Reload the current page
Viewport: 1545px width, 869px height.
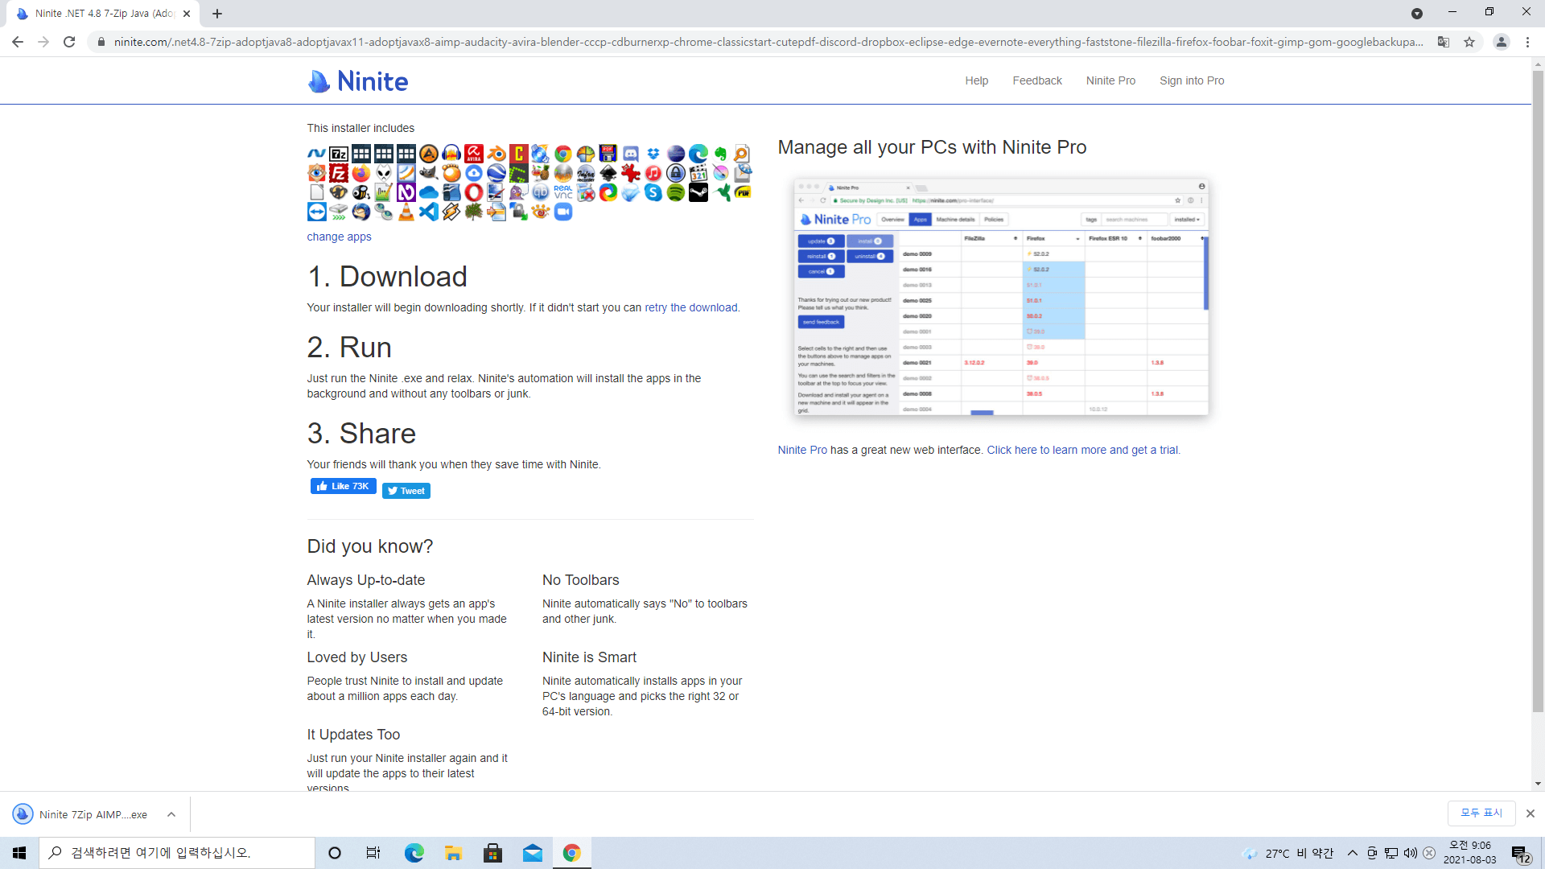click(69, 42)
